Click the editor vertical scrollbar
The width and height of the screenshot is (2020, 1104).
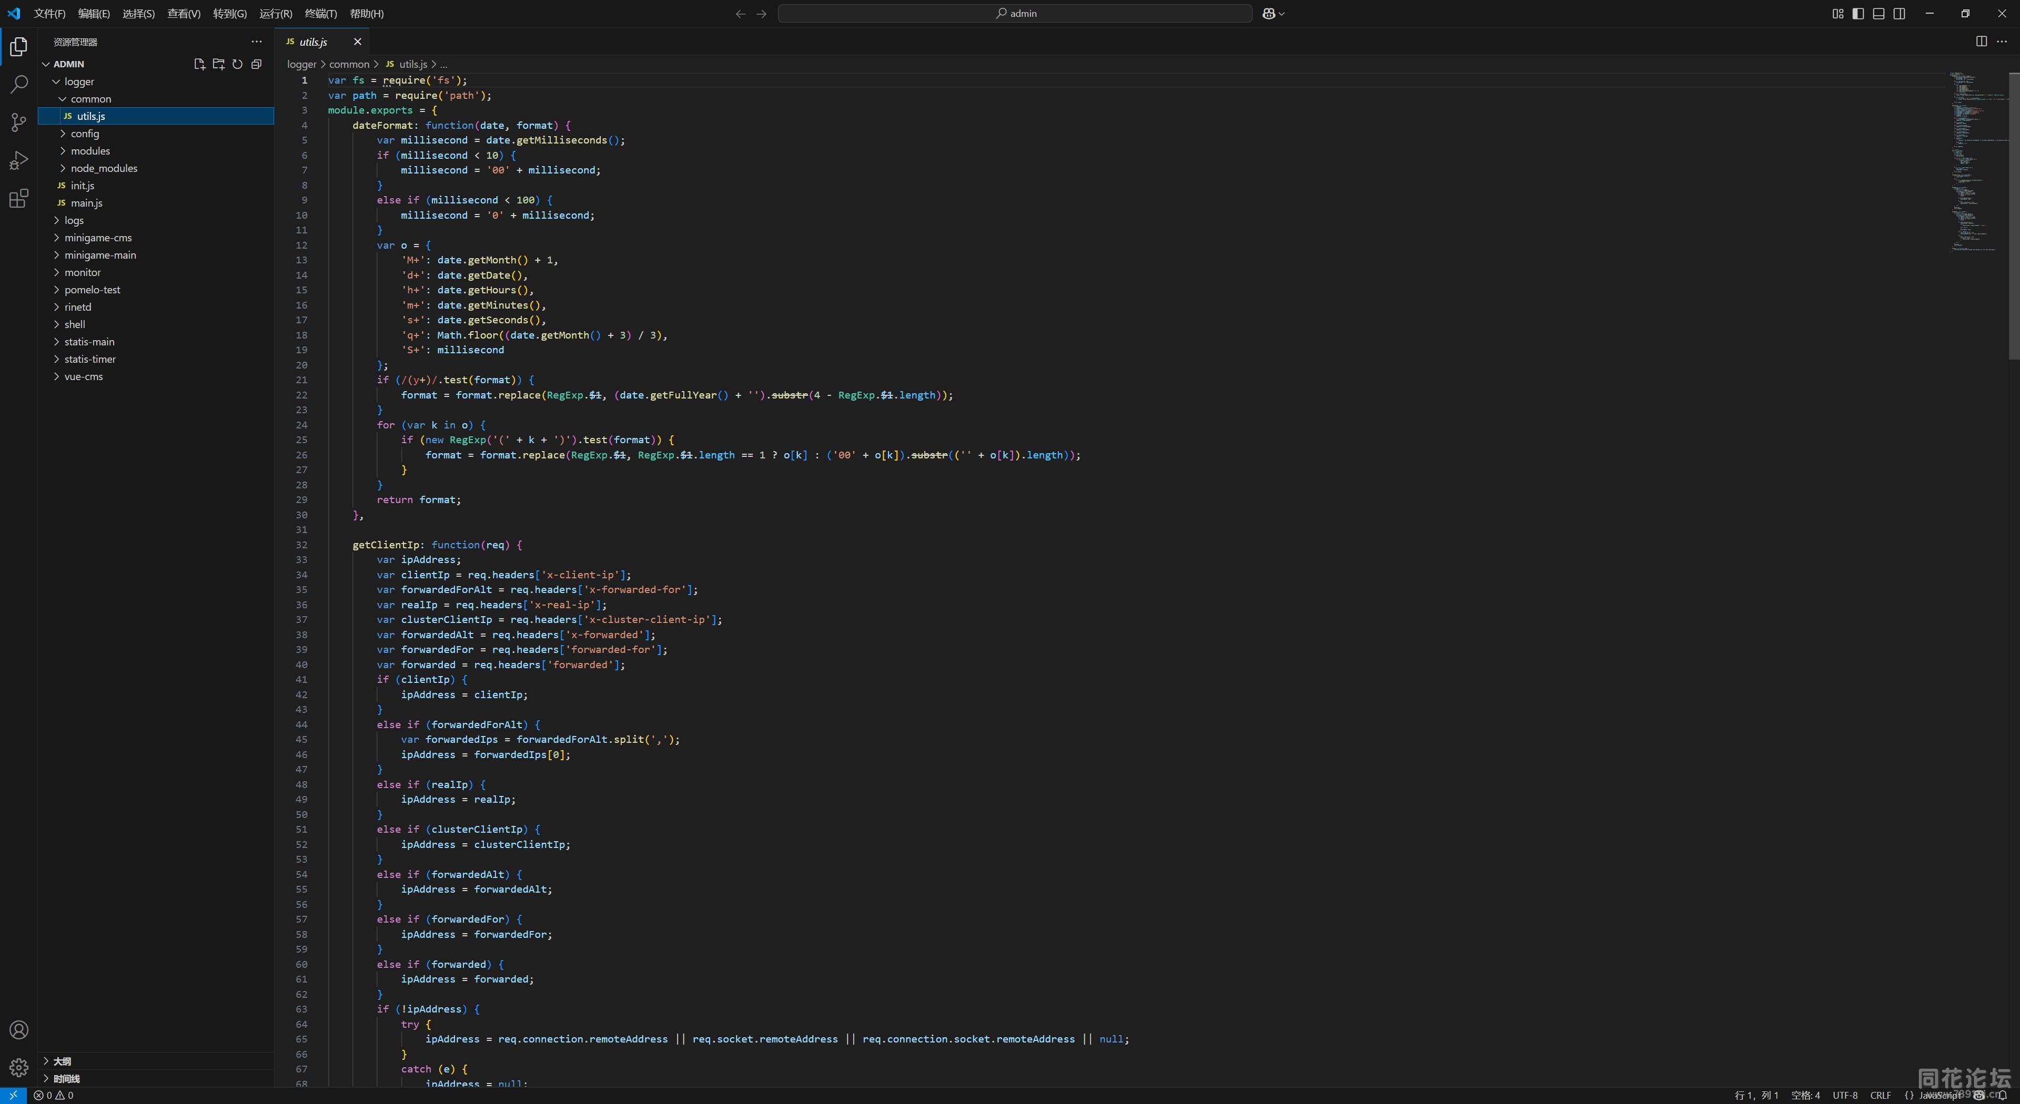click(2014, 216)
